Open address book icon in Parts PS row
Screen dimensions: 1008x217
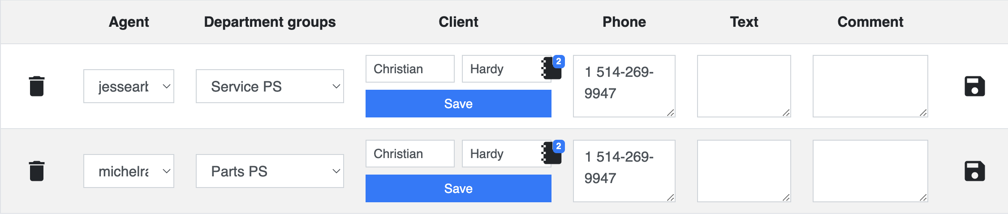pyautogui.click(x=552, y=154)
